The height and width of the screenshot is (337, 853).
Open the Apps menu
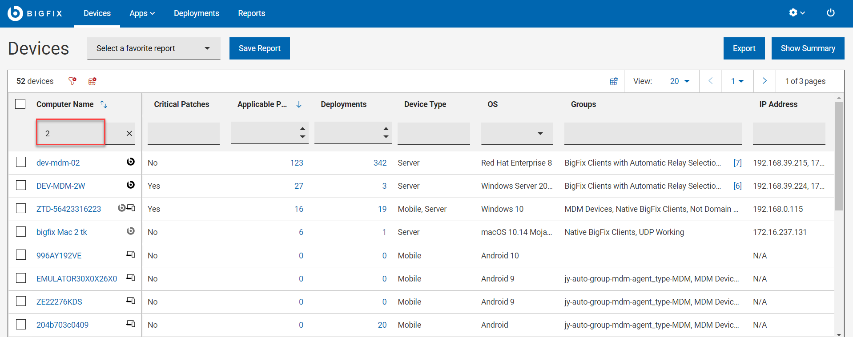(142, 13)
